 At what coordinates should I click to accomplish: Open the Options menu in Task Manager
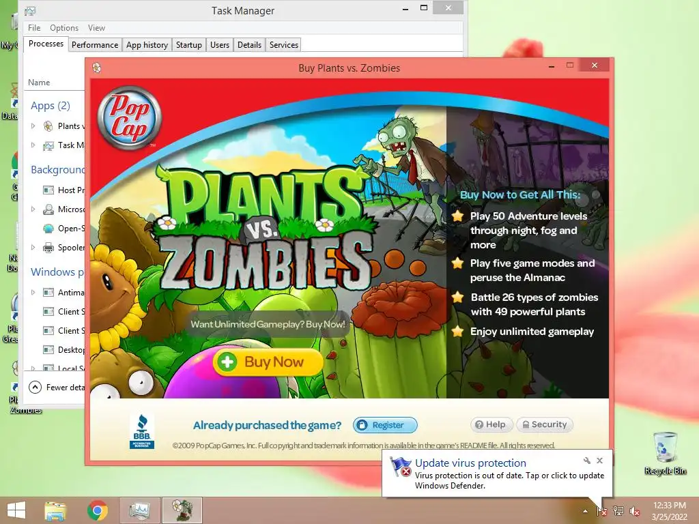point(63,27)
